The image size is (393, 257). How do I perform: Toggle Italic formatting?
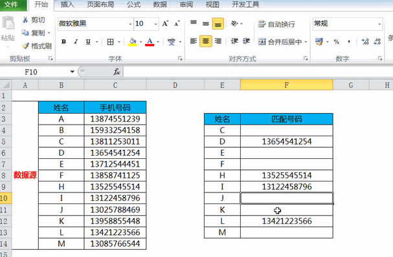point(76,42)
